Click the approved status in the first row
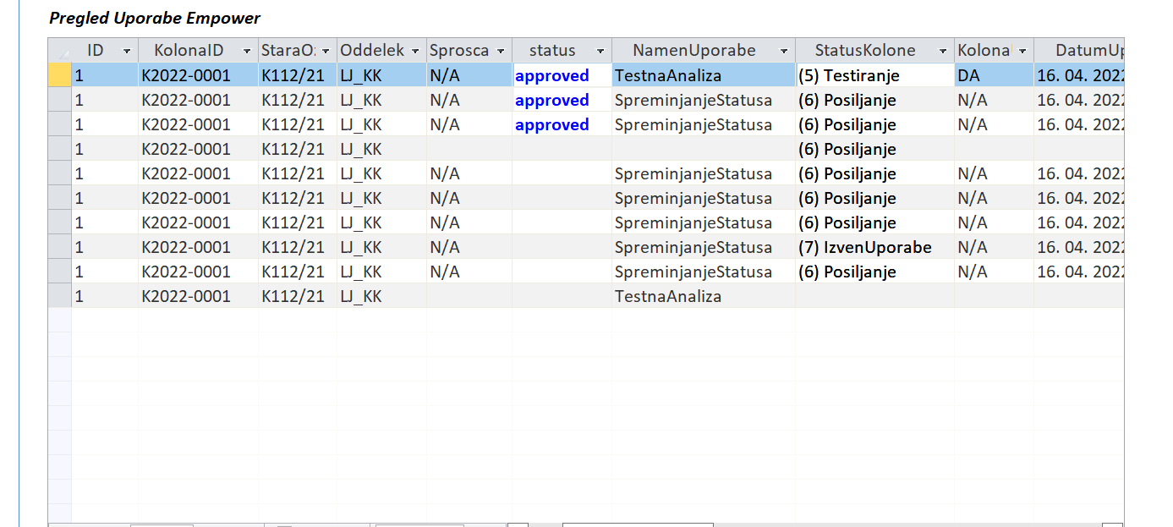This screenshot has height=527, width=1173. pyautogui.click(x=552, y=75)
